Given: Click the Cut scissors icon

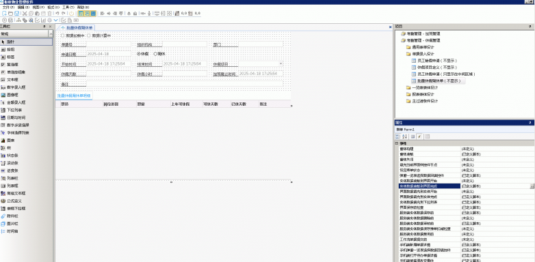Looking at the screenshot, I should [25, 13].
